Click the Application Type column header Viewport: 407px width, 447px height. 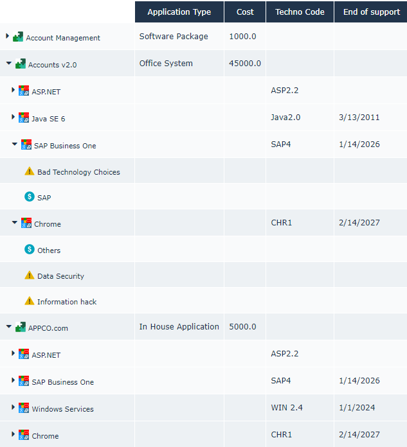179,12
